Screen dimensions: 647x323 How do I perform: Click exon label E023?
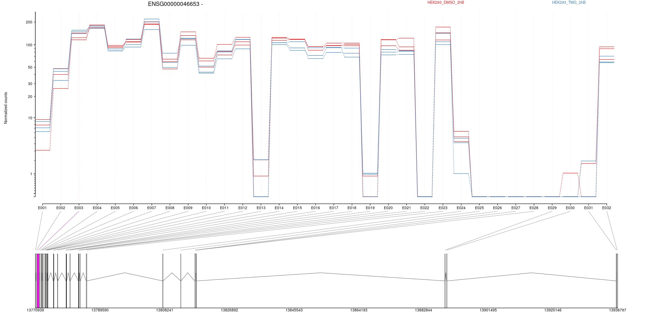tap(443, 208)
